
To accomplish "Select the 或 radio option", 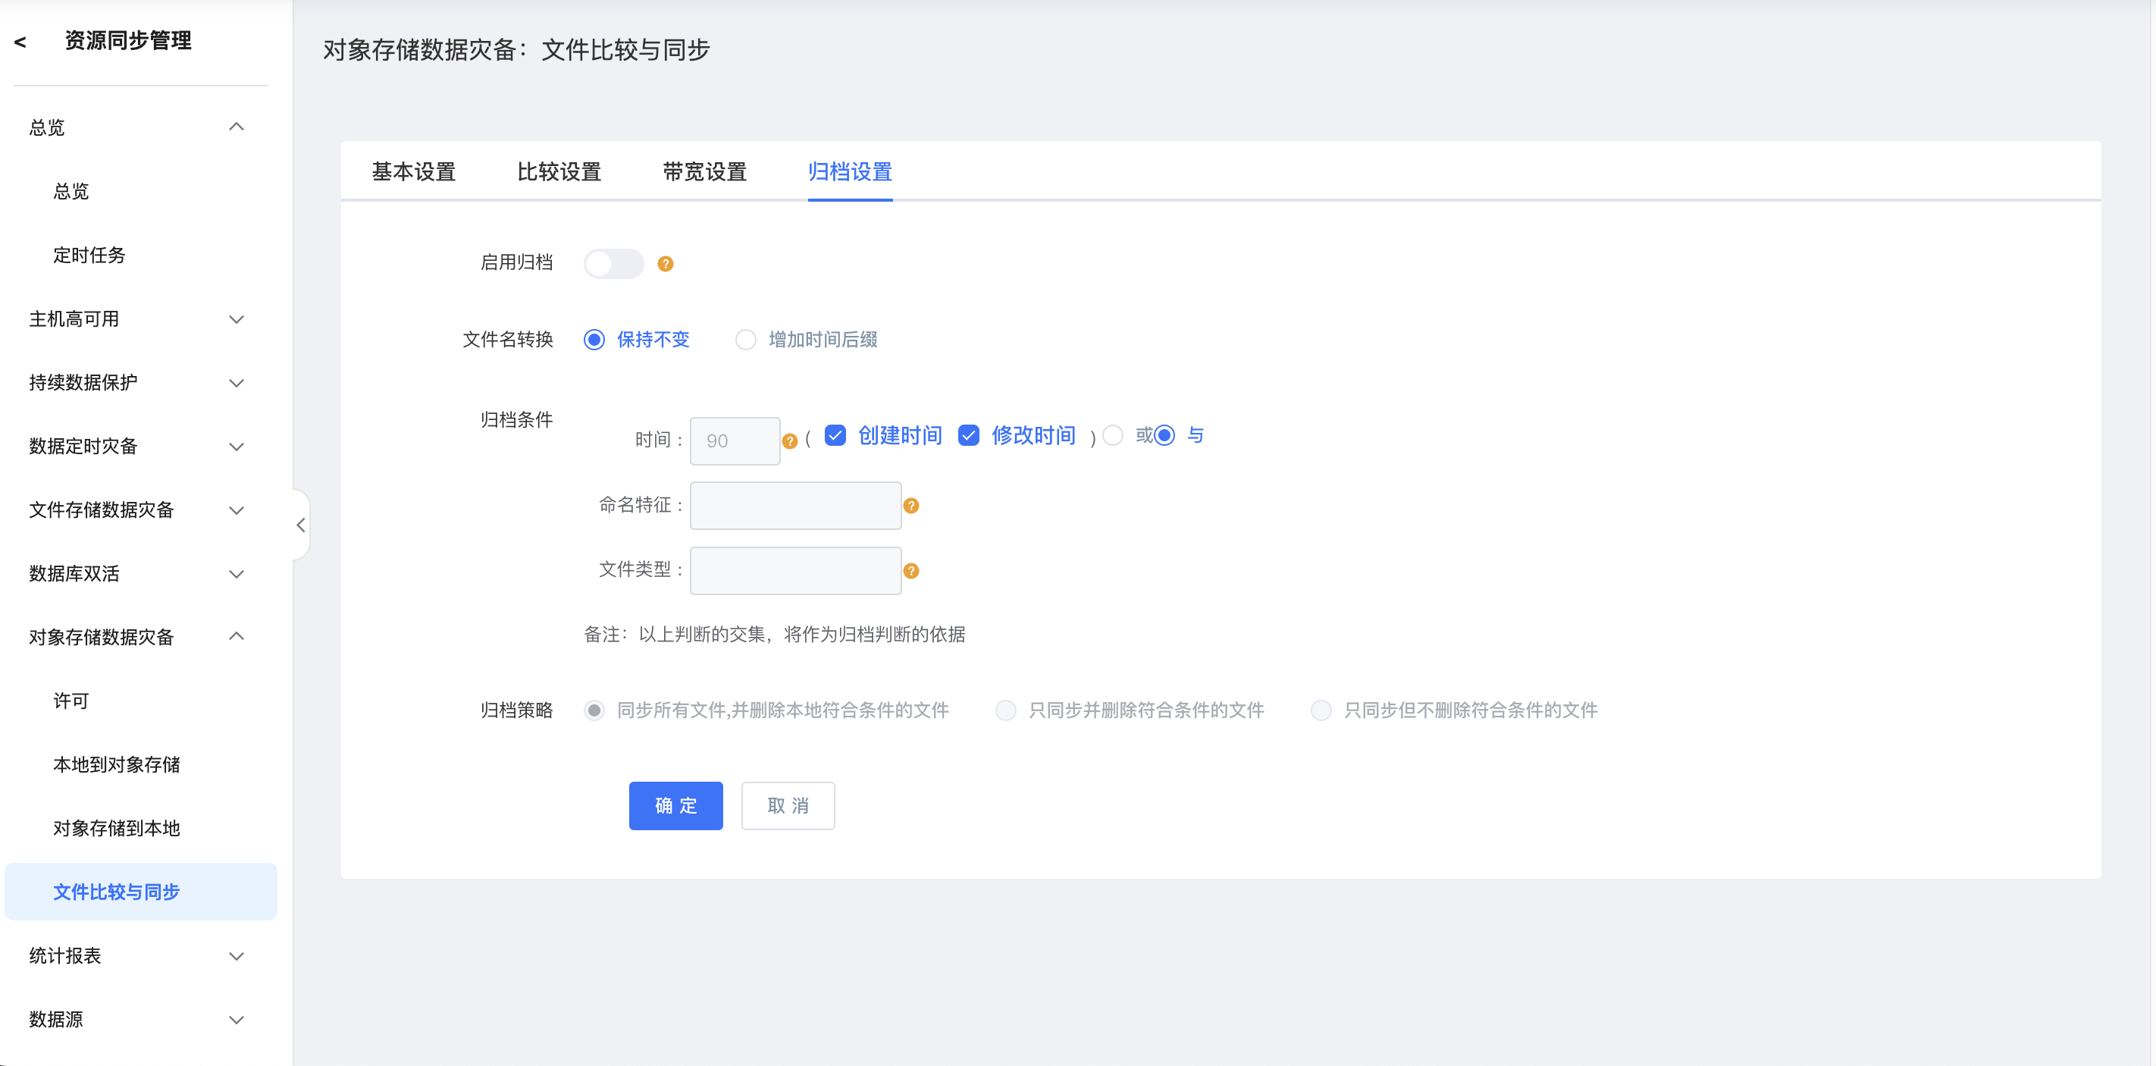I will [x=1113, y=435].
